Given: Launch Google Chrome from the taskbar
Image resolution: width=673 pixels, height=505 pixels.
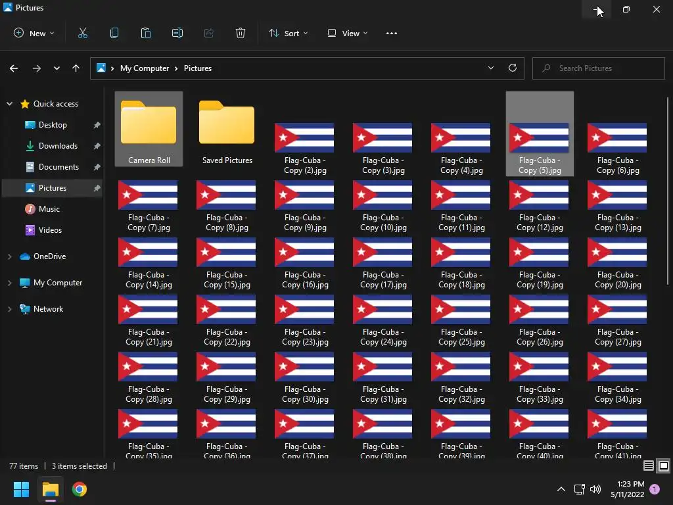Looking at the screenshot, I should 80,489.
